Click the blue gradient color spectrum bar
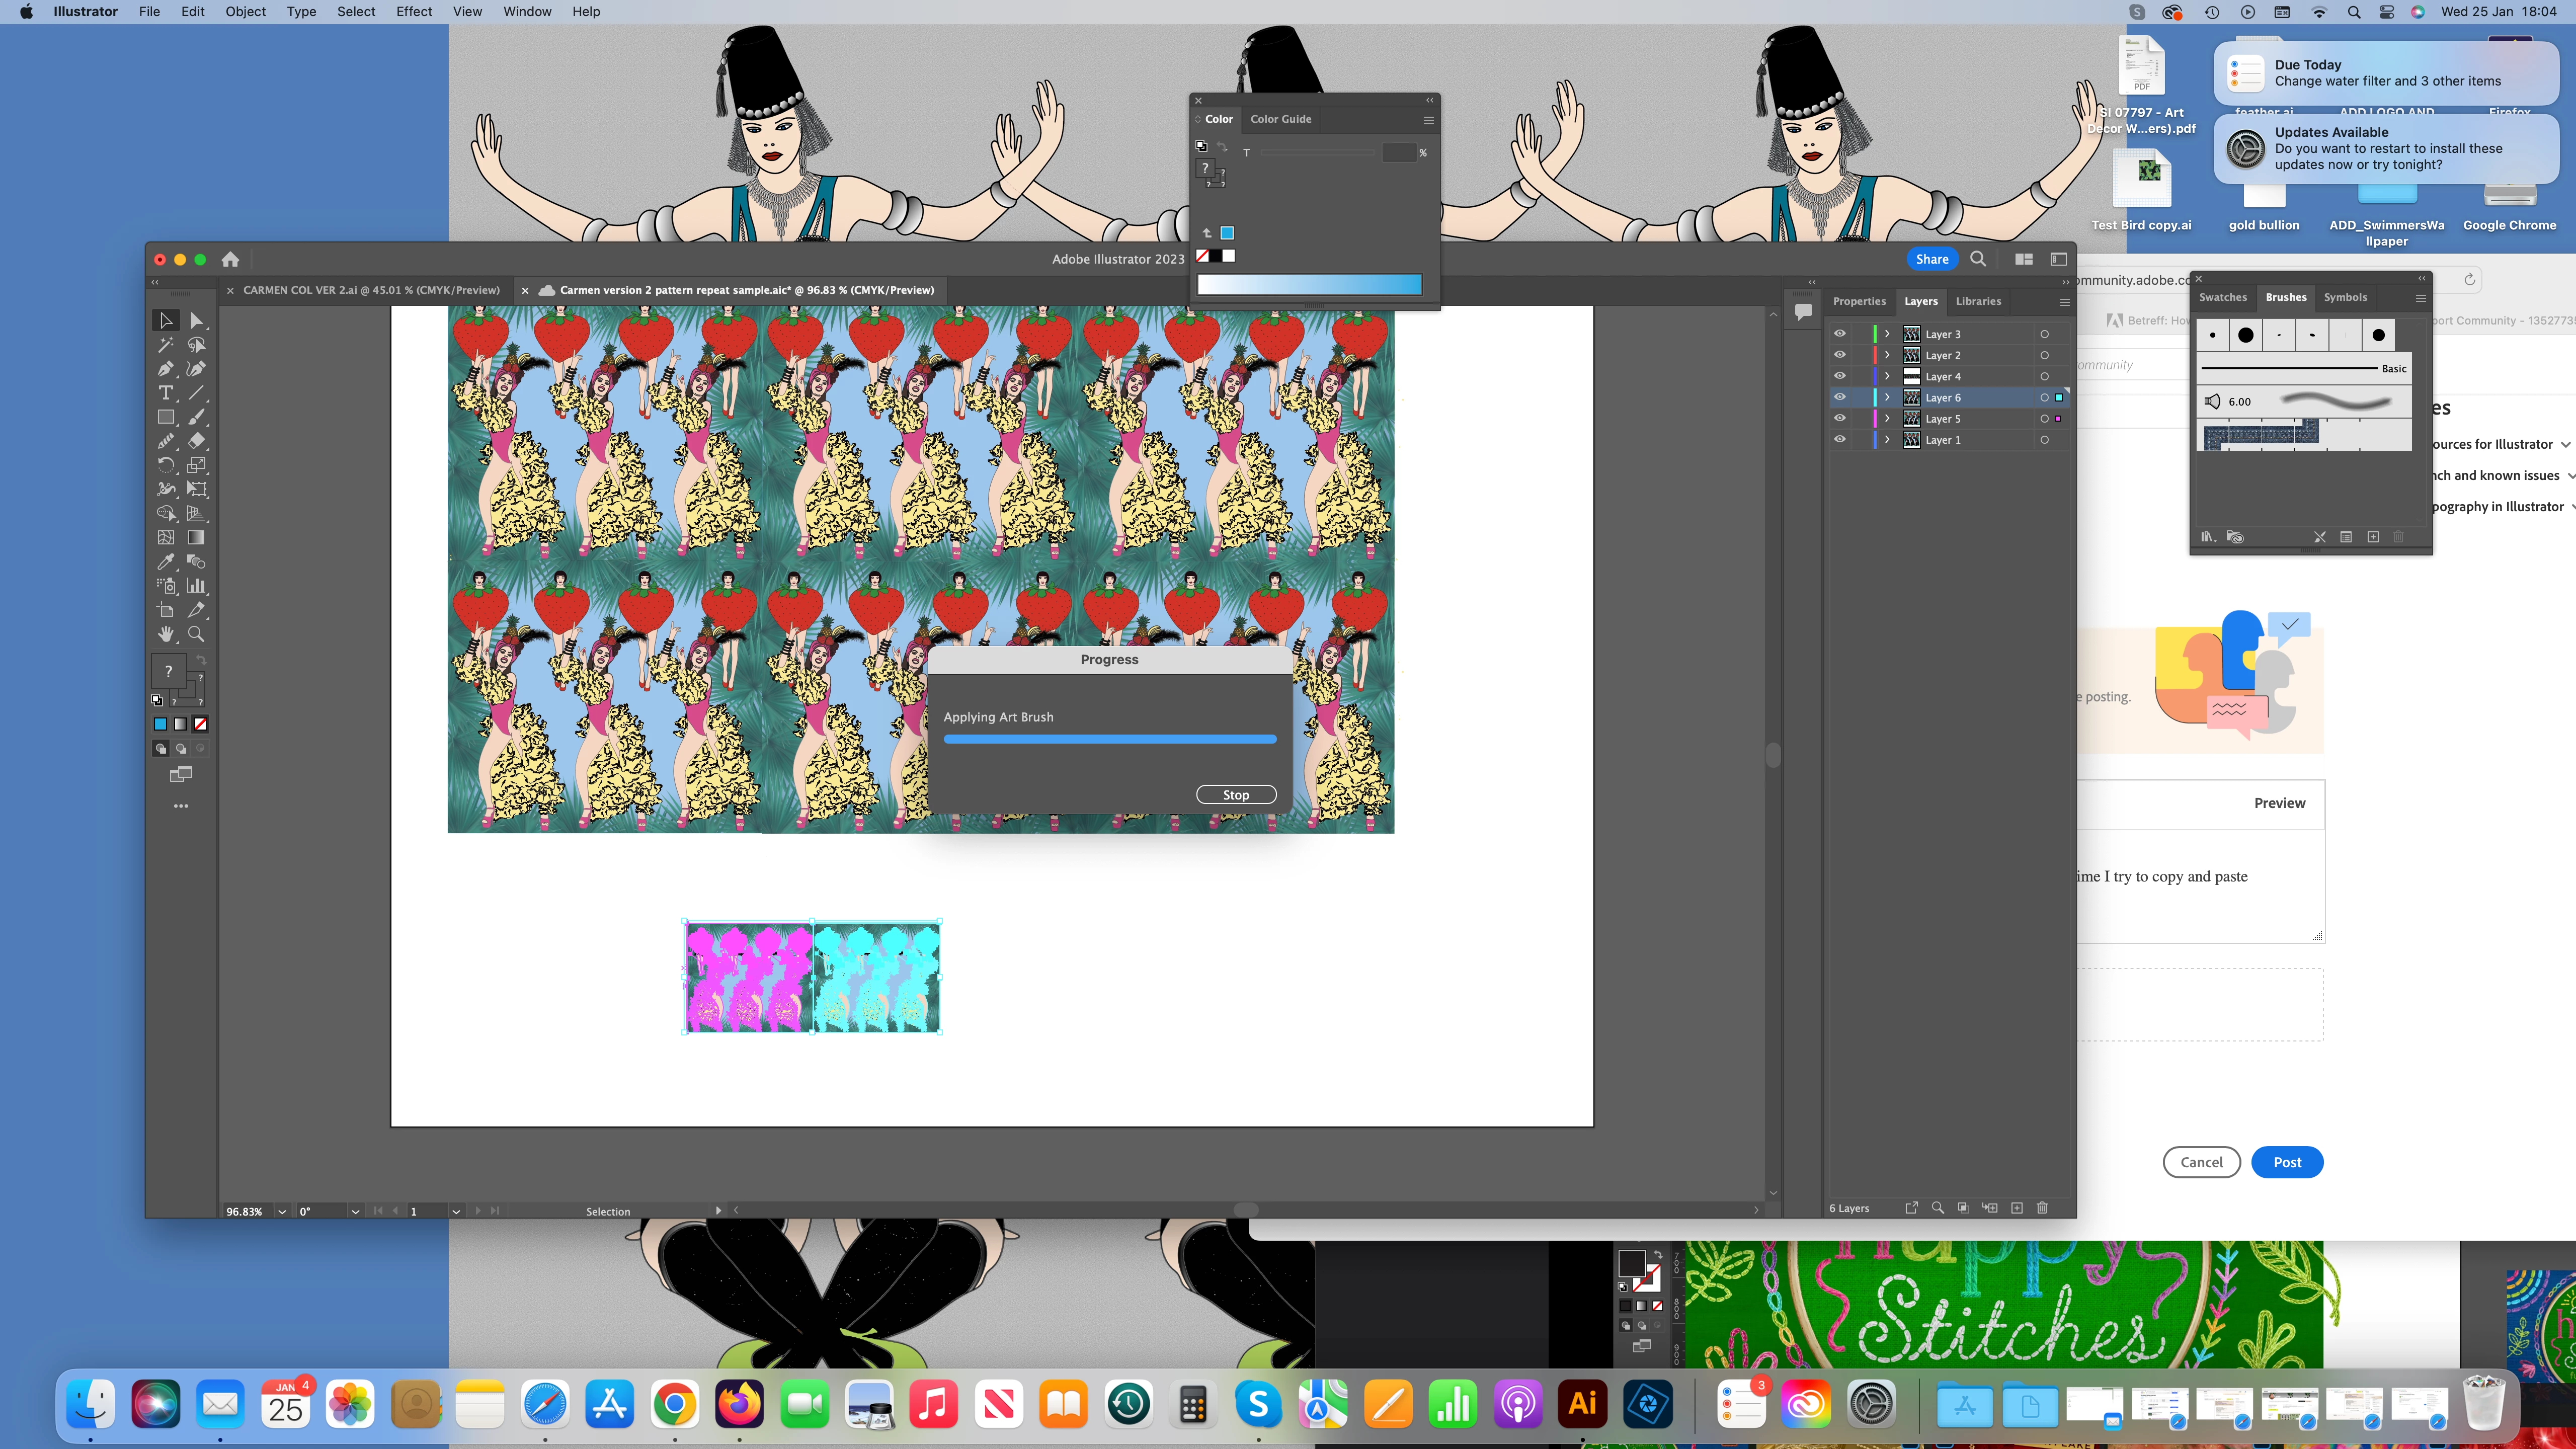 1309,285
